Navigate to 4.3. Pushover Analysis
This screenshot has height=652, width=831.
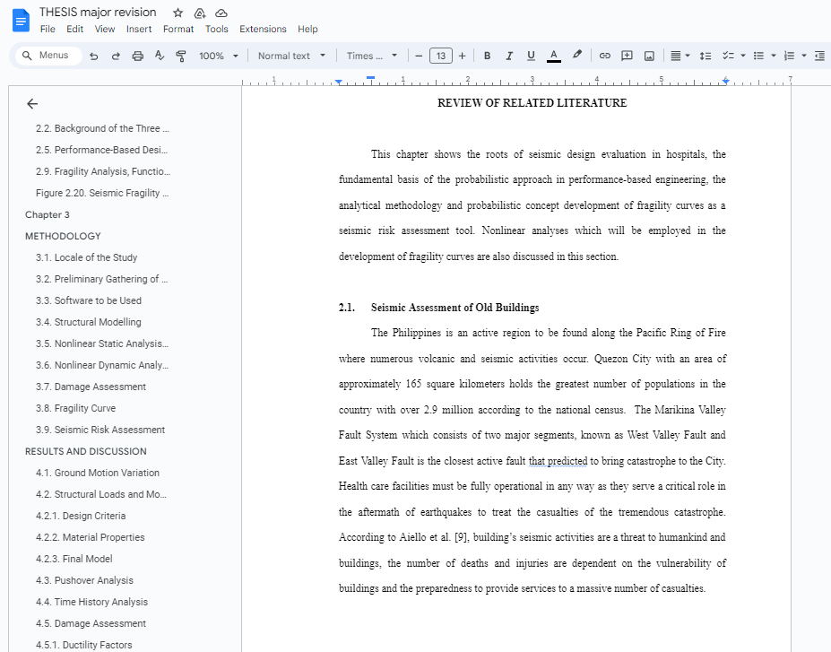click(x=85, y=580)
